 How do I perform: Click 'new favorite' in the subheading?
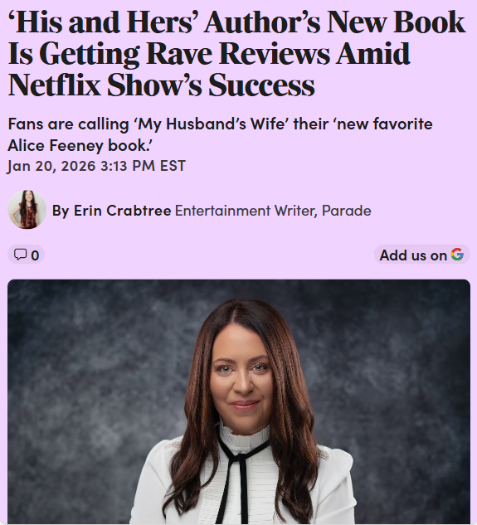pos(384,124)
